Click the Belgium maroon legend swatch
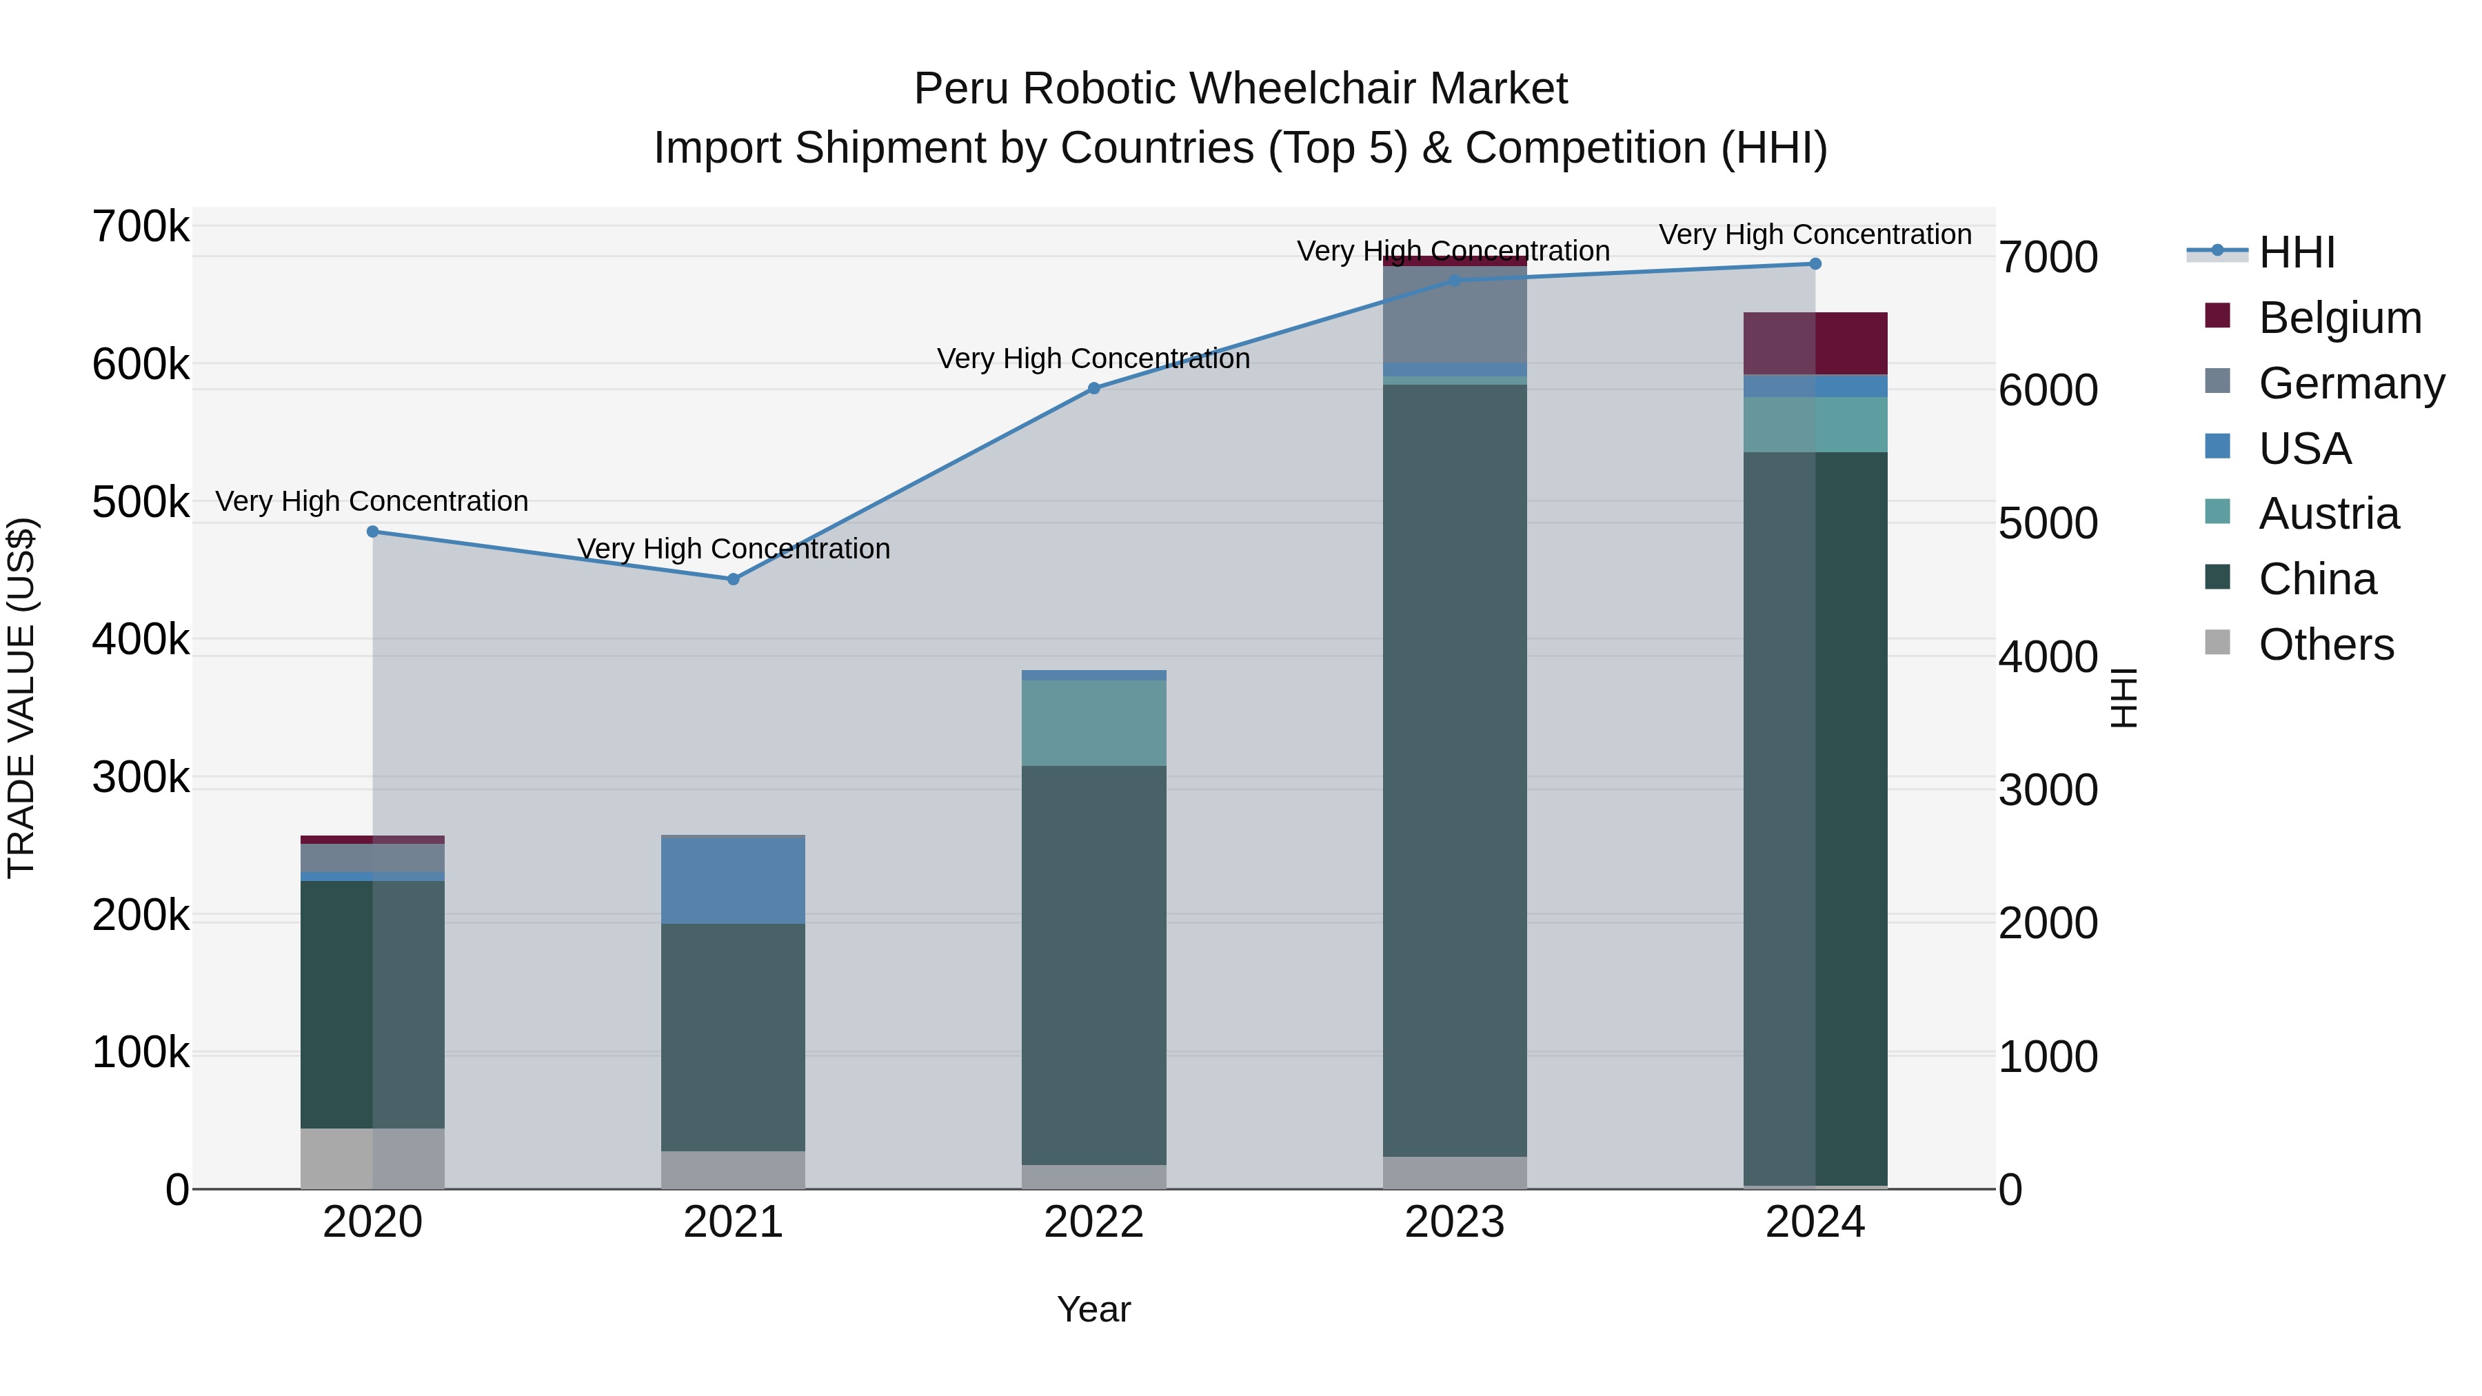 2217,315
